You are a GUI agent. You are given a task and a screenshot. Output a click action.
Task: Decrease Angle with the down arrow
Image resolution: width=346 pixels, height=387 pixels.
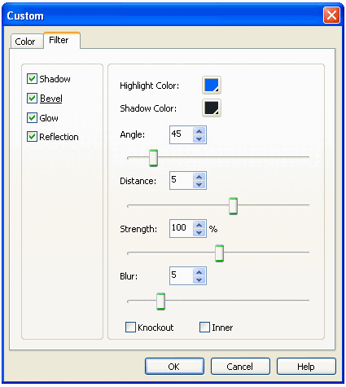(199, 139)
